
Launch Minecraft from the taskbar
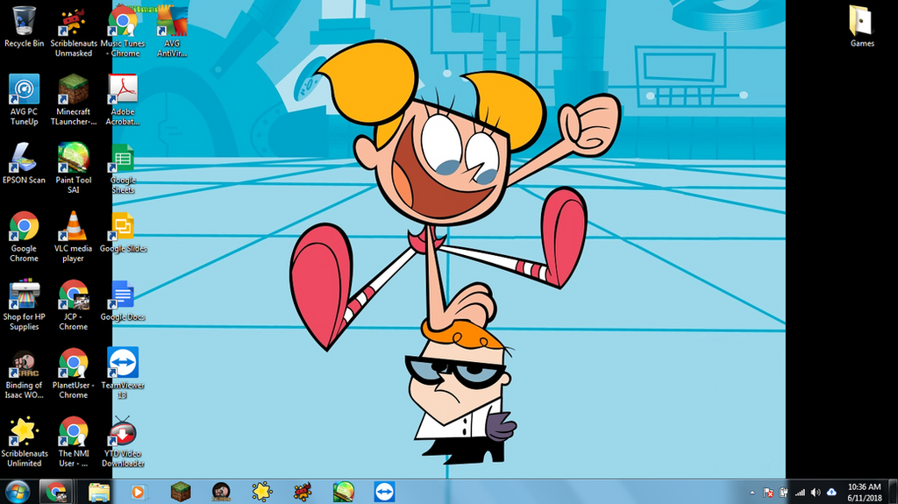click(181, 492)
